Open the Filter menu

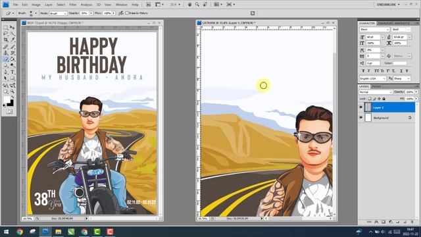point(73,5)
